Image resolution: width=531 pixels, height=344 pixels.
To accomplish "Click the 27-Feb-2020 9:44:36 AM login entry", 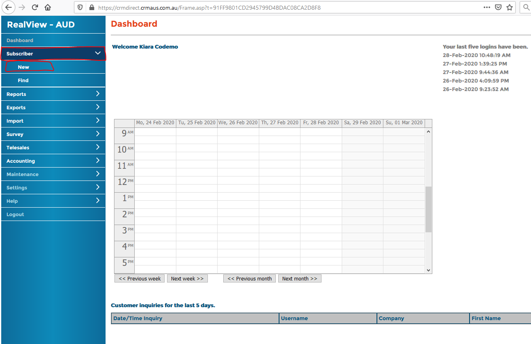I will (x=476, y=72).
